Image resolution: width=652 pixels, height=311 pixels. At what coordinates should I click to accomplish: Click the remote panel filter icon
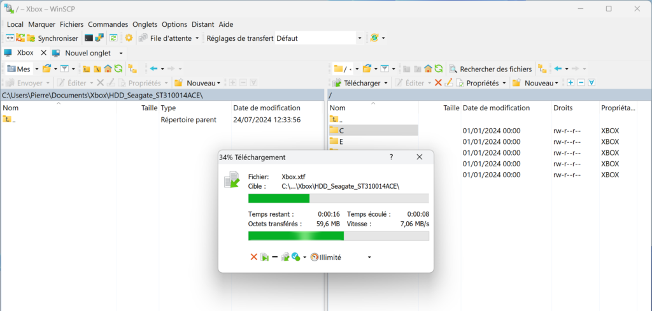385,69
